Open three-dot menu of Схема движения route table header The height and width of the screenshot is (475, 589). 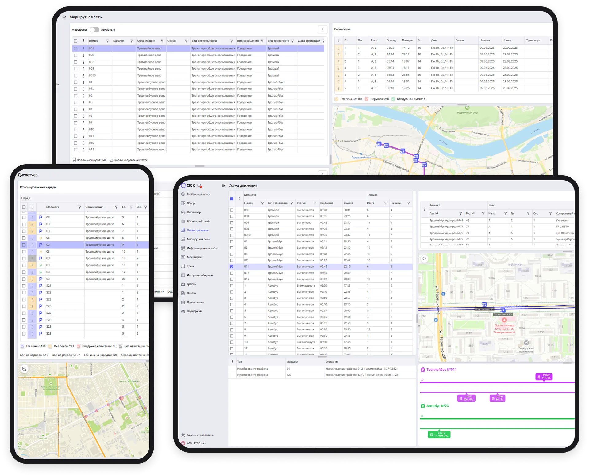(239, 199)
